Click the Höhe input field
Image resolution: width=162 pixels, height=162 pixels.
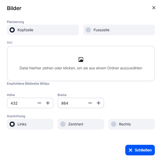tap(22, 103)
